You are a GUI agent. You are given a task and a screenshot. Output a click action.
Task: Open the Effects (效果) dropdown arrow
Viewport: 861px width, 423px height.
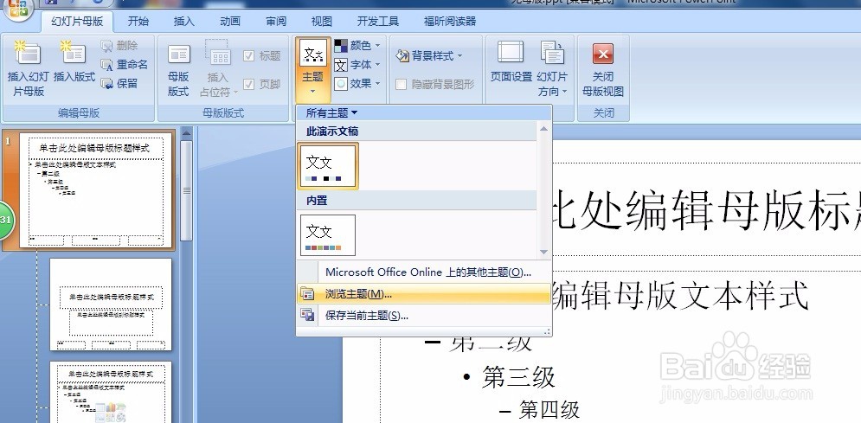378,84
